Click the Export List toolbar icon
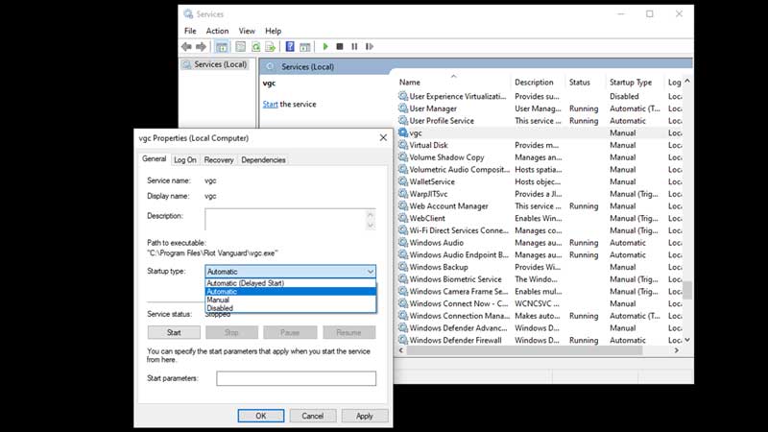This screenshot has width=768, height=432. (x=270, y=46)
